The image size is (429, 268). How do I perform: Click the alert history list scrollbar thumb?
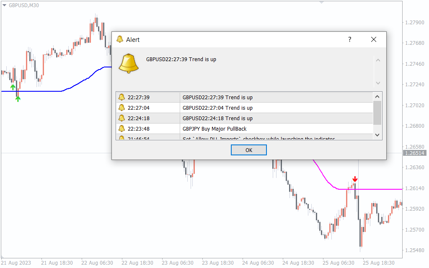coord(377,113)
